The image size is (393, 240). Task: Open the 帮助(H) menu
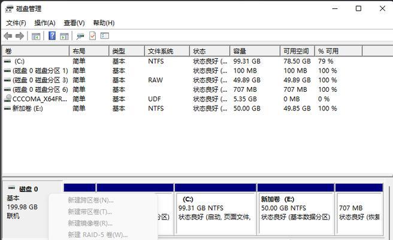(103, 23)
